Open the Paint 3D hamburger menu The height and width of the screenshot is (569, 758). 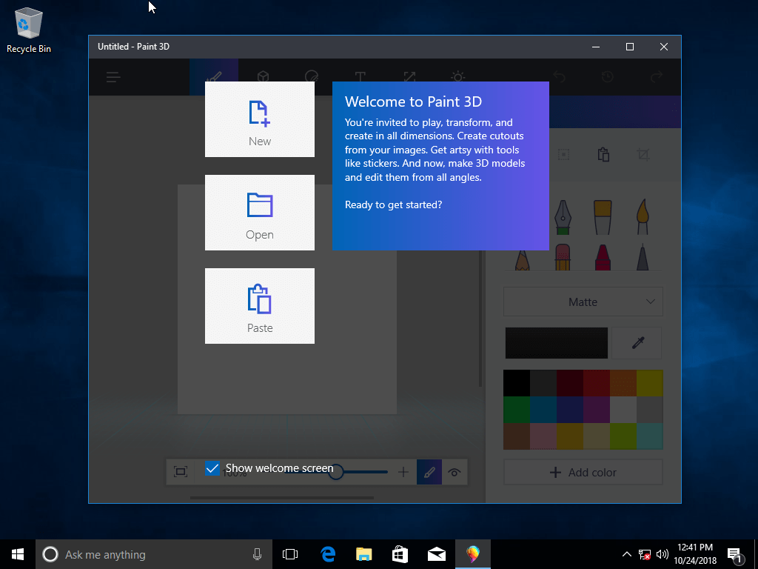113,77
